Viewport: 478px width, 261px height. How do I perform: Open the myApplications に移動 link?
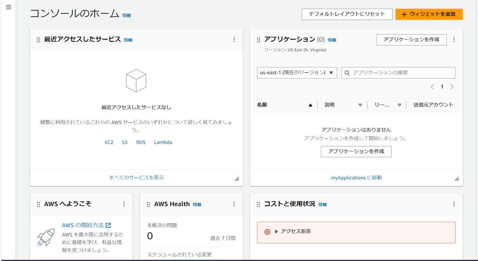click(x=356, y=178)
